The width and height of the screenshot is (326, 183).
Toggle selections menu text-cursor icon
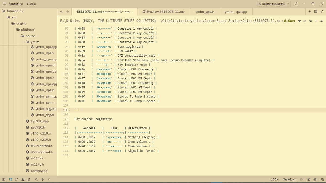316,21
